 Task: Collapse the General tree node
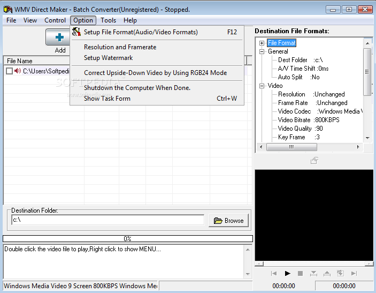click(262, 51)
